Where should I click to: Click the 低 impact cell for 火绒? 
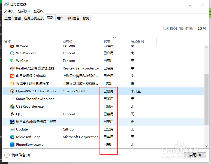coord(132,84)
